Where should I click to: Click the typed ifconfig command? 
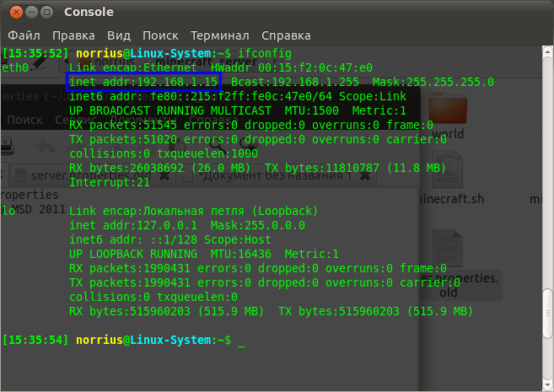(x=265, y=53)
